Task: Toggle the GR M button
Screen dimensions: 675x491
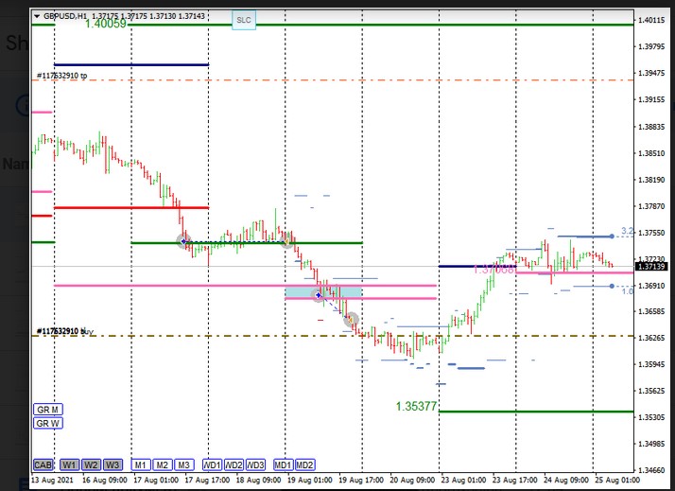Action: coord(47,409)
